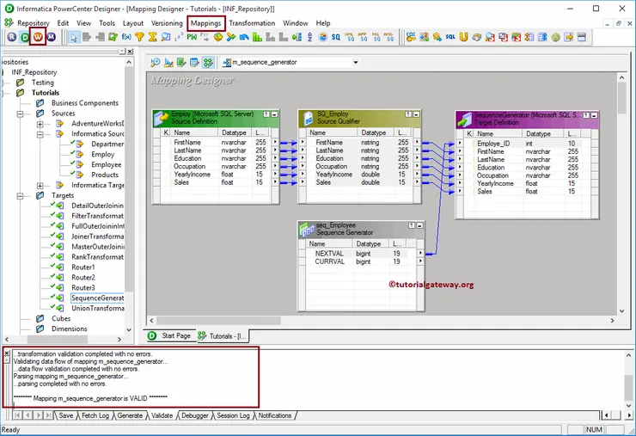Add a Rank transformation bar-chart icon
The height and width of the screenshot is (436, 636).
coord(257,37)
